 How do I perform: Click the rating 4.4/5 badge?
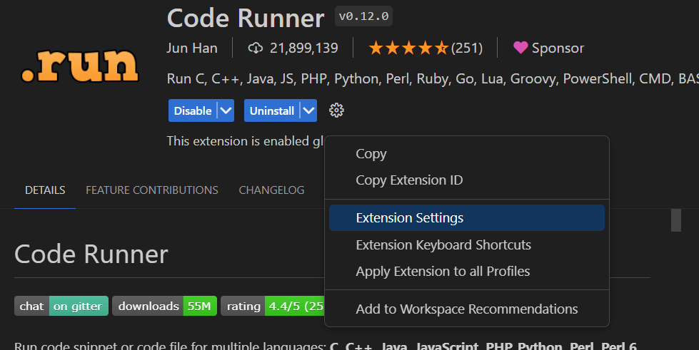[273, 306]
